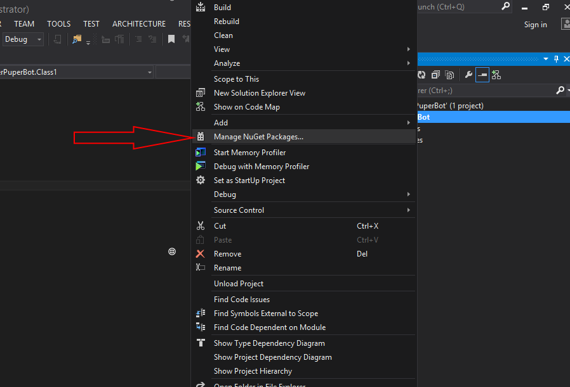The height and width of the screenshot is (387, 570).
Task: Click Collapse All icon in Solution Explorer
Action: pos(437,75)
